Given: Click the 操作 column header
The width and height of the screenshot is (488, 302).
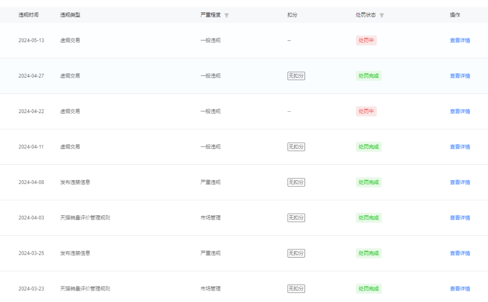Looking at the screenshot, I should [x=455, y=15].
